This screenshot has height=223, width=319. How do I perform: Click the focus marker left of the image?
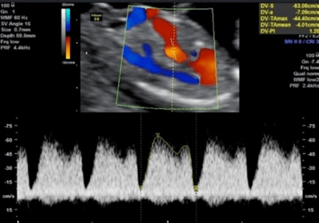pos(86,53)
